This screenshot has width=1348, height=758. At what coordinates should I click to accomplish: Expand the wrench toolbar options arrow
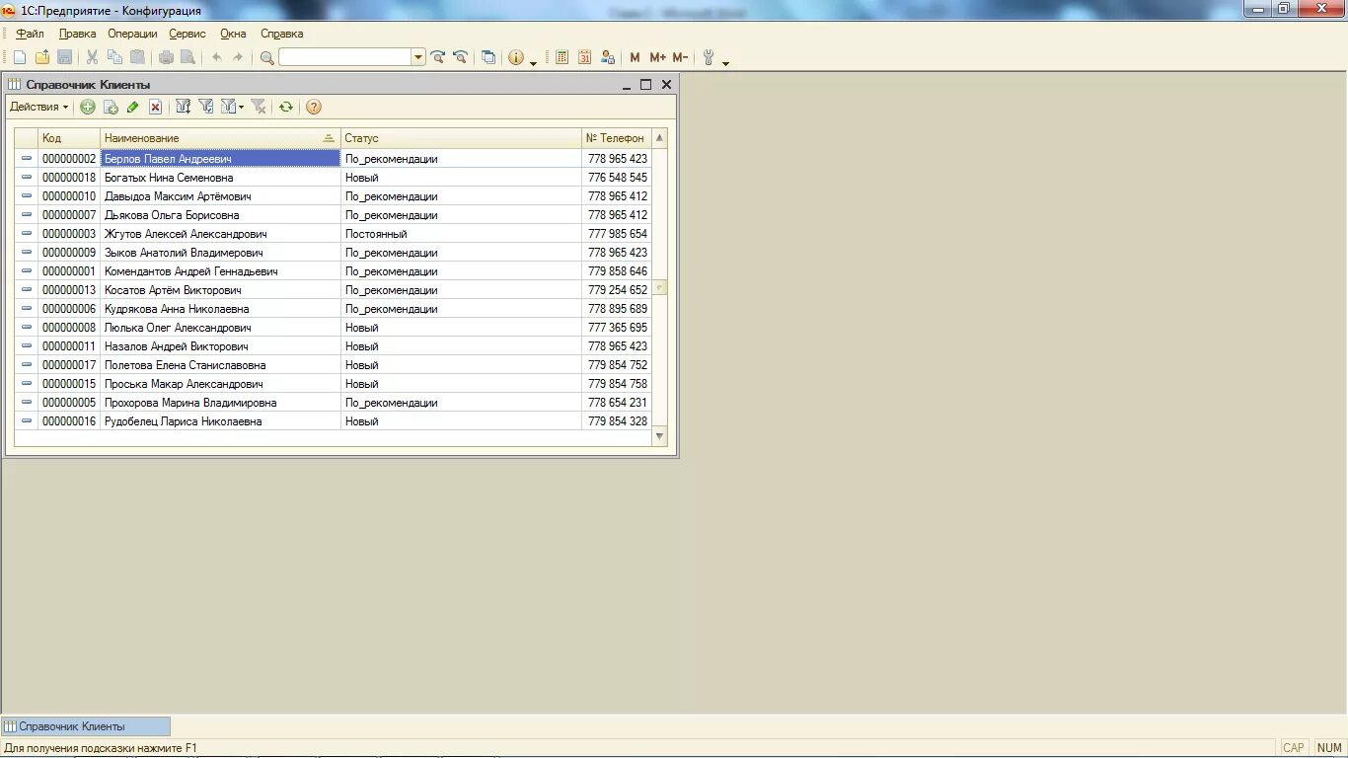726,62
